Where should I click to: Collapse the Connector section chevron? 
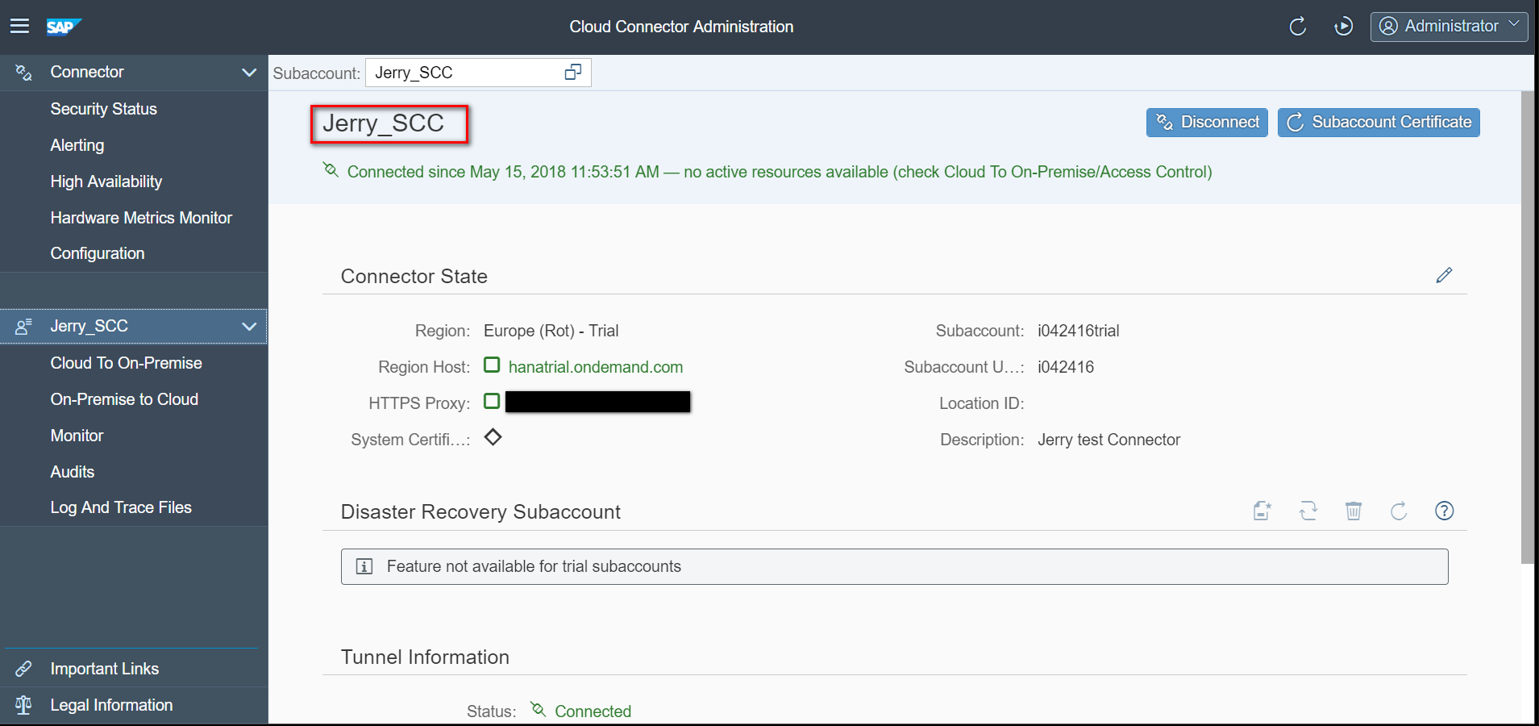[x=249, y=73]
